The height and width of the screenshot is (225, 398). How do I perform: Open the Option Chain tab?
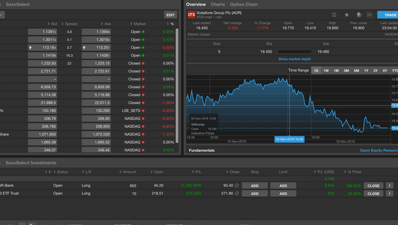[244, 4]
